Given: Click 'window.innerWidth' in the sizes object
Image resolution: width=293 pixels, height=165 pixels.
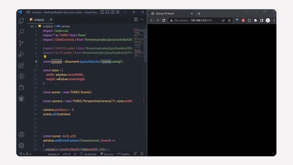Looking at the screenshot, I should (x=69, y=75).
